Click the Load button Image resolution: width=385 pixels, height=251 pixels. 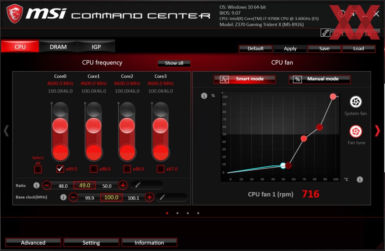pyautogui.click(x=359, y=49)
